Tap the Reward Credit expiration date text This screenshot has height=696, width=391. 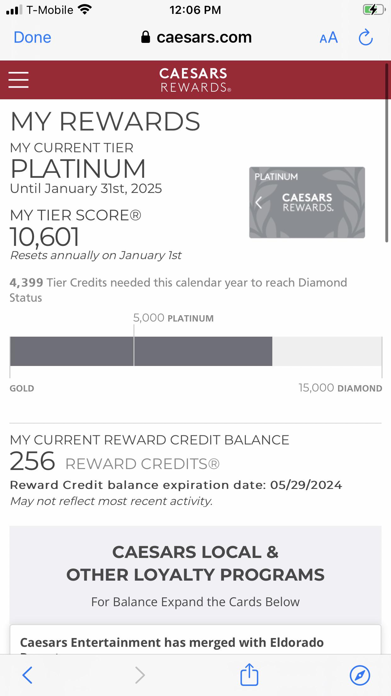tap(176, 485)
